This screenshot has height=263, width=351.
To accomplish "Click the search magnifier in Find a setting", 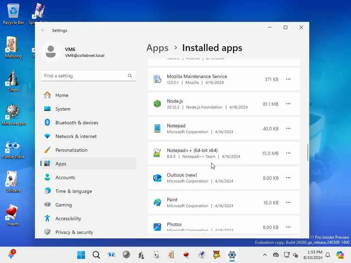I will [130, 76].
